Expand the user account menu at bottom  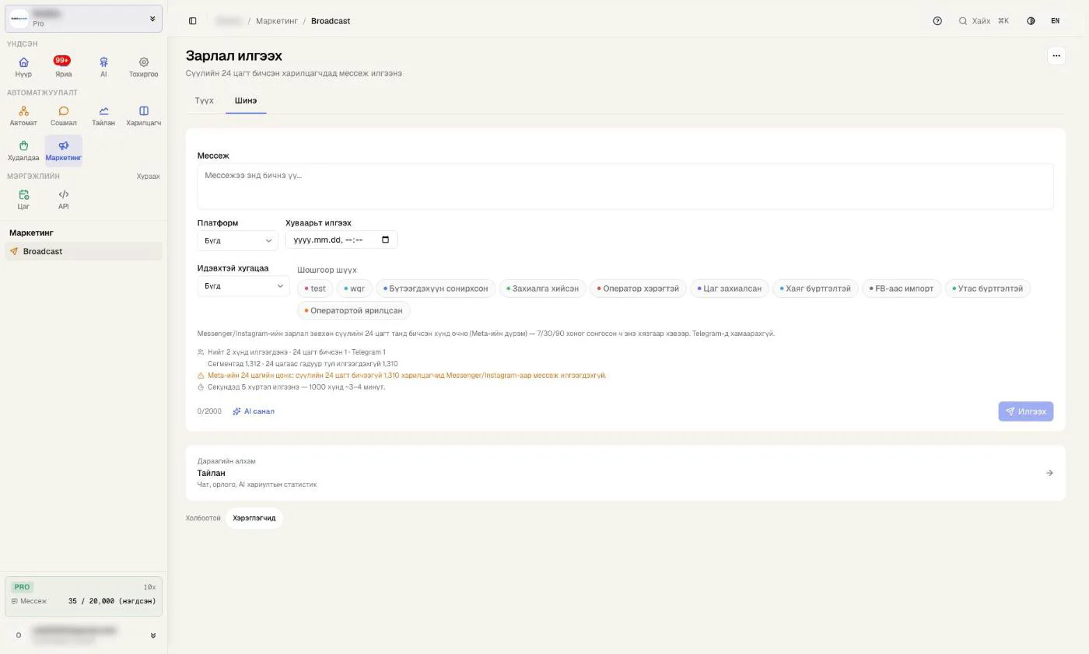(83, 635)
